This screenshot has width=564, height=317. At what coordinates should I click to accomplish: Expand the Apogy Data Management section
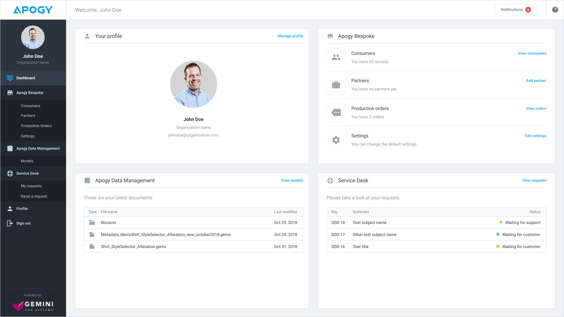(x=38, y=148)
